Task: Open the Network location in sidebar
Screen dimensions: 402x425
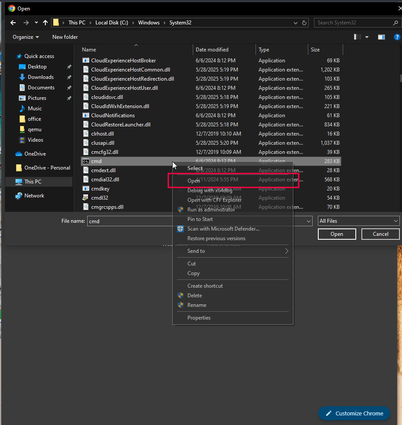Action: [x=34, y=196]
